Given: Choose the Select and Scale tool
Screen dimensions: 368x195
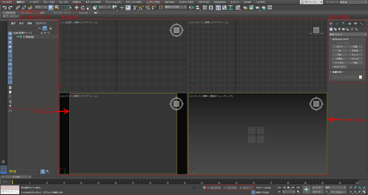Looking at the screenshot, I should [x=89, y=8].
